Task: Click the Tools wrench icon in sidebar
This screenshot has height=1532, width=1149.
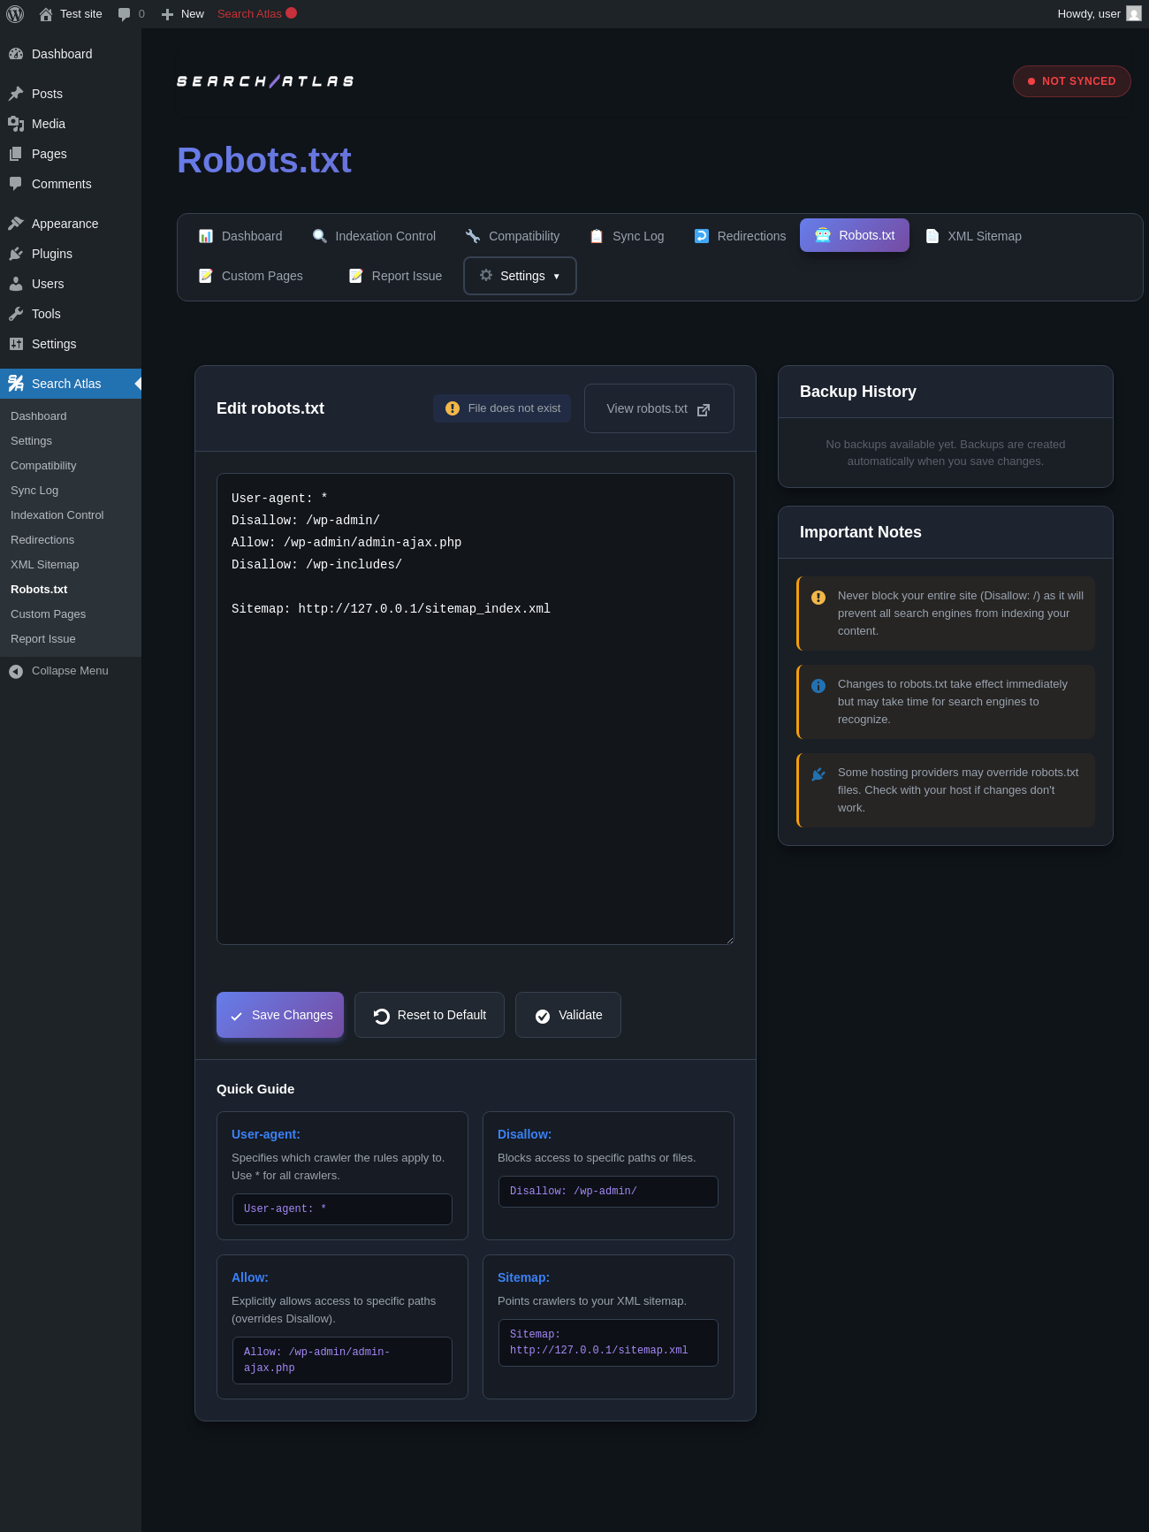Action: pyautogui.click(x=16, y=314)
